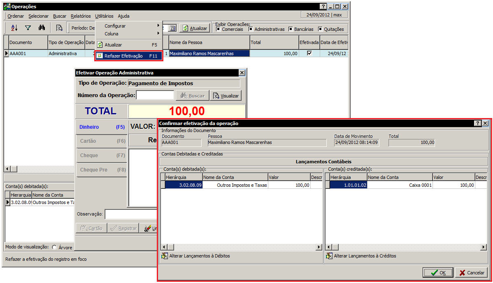Click the help question mark in Confirmar dialog
This screenshot has height=283, width=493.
477,123
